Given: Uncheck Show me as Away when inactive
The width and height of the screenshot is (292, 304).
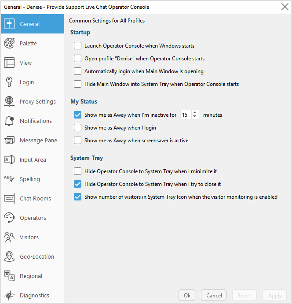Looking at the screenshot, I should (77, 115).
